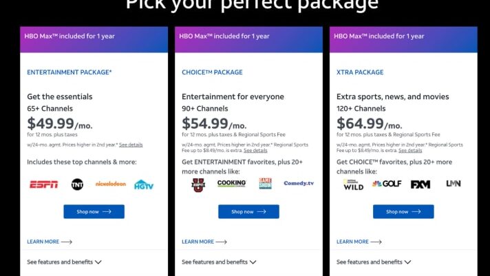
Task: Open See details link under $49.99 price
Action: pyautogui.click(x=131, y=145)
